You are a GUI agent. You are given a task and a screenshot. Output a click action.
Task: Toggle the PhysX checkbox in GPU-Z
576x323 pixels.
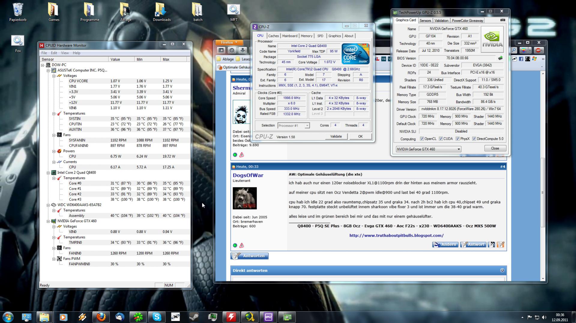pyautogui.click(x=457, y=139)
